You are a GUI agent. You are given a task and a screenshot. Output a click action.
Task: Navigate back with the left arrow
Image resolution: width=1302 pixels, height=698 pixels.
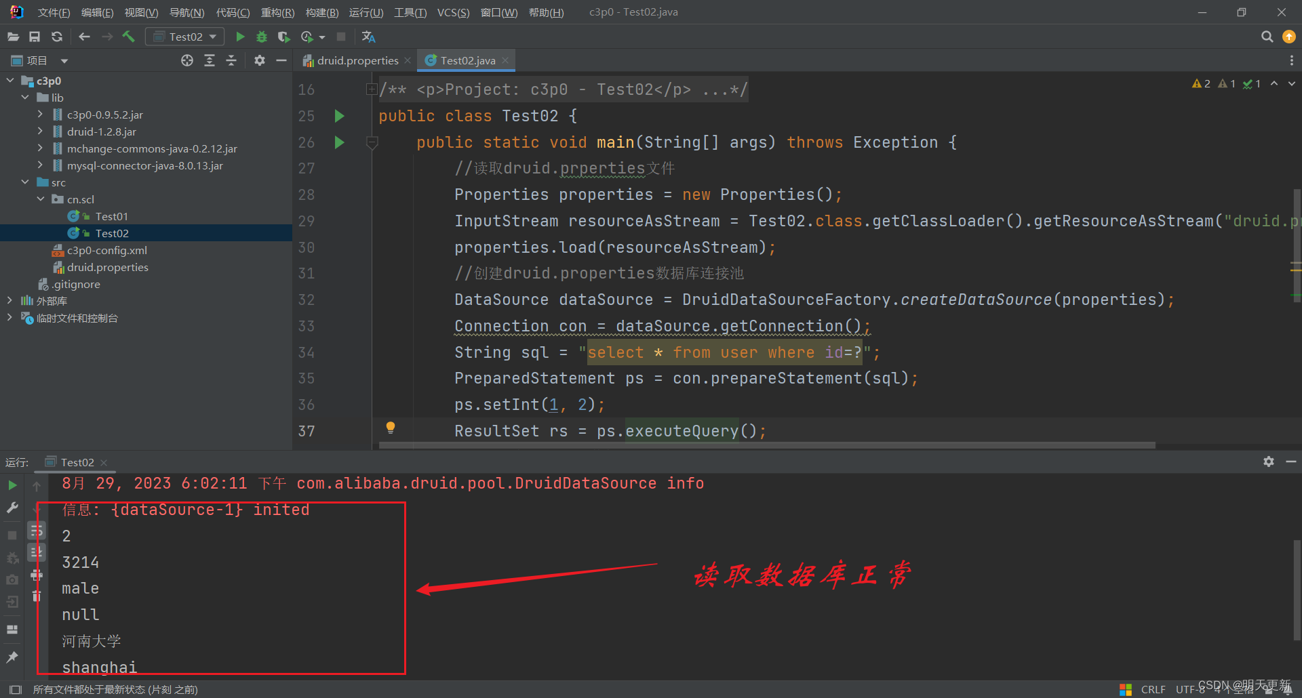(84, 37)
